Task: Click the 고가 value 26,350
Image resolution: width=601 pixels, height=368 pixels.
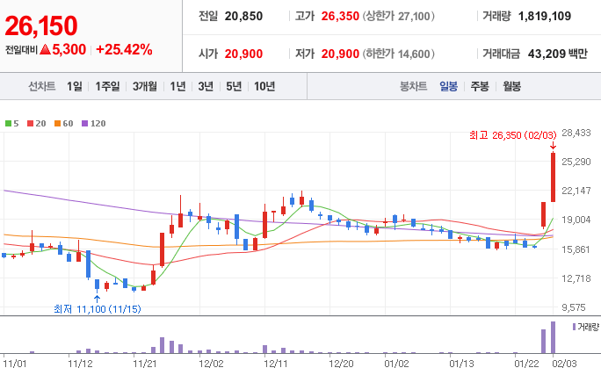Action: pos(340,16)
